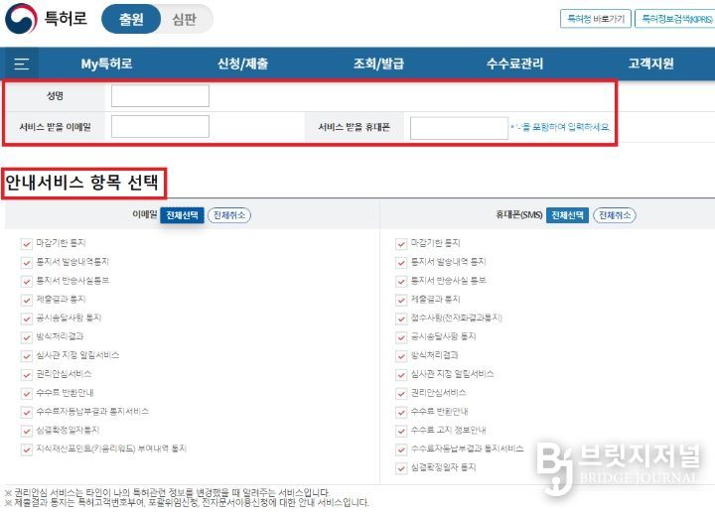Toggle 수수료 고지 정보안내 checkbox
The width and height of the screenshot is (715, 514).
click(x=401, y=431)
